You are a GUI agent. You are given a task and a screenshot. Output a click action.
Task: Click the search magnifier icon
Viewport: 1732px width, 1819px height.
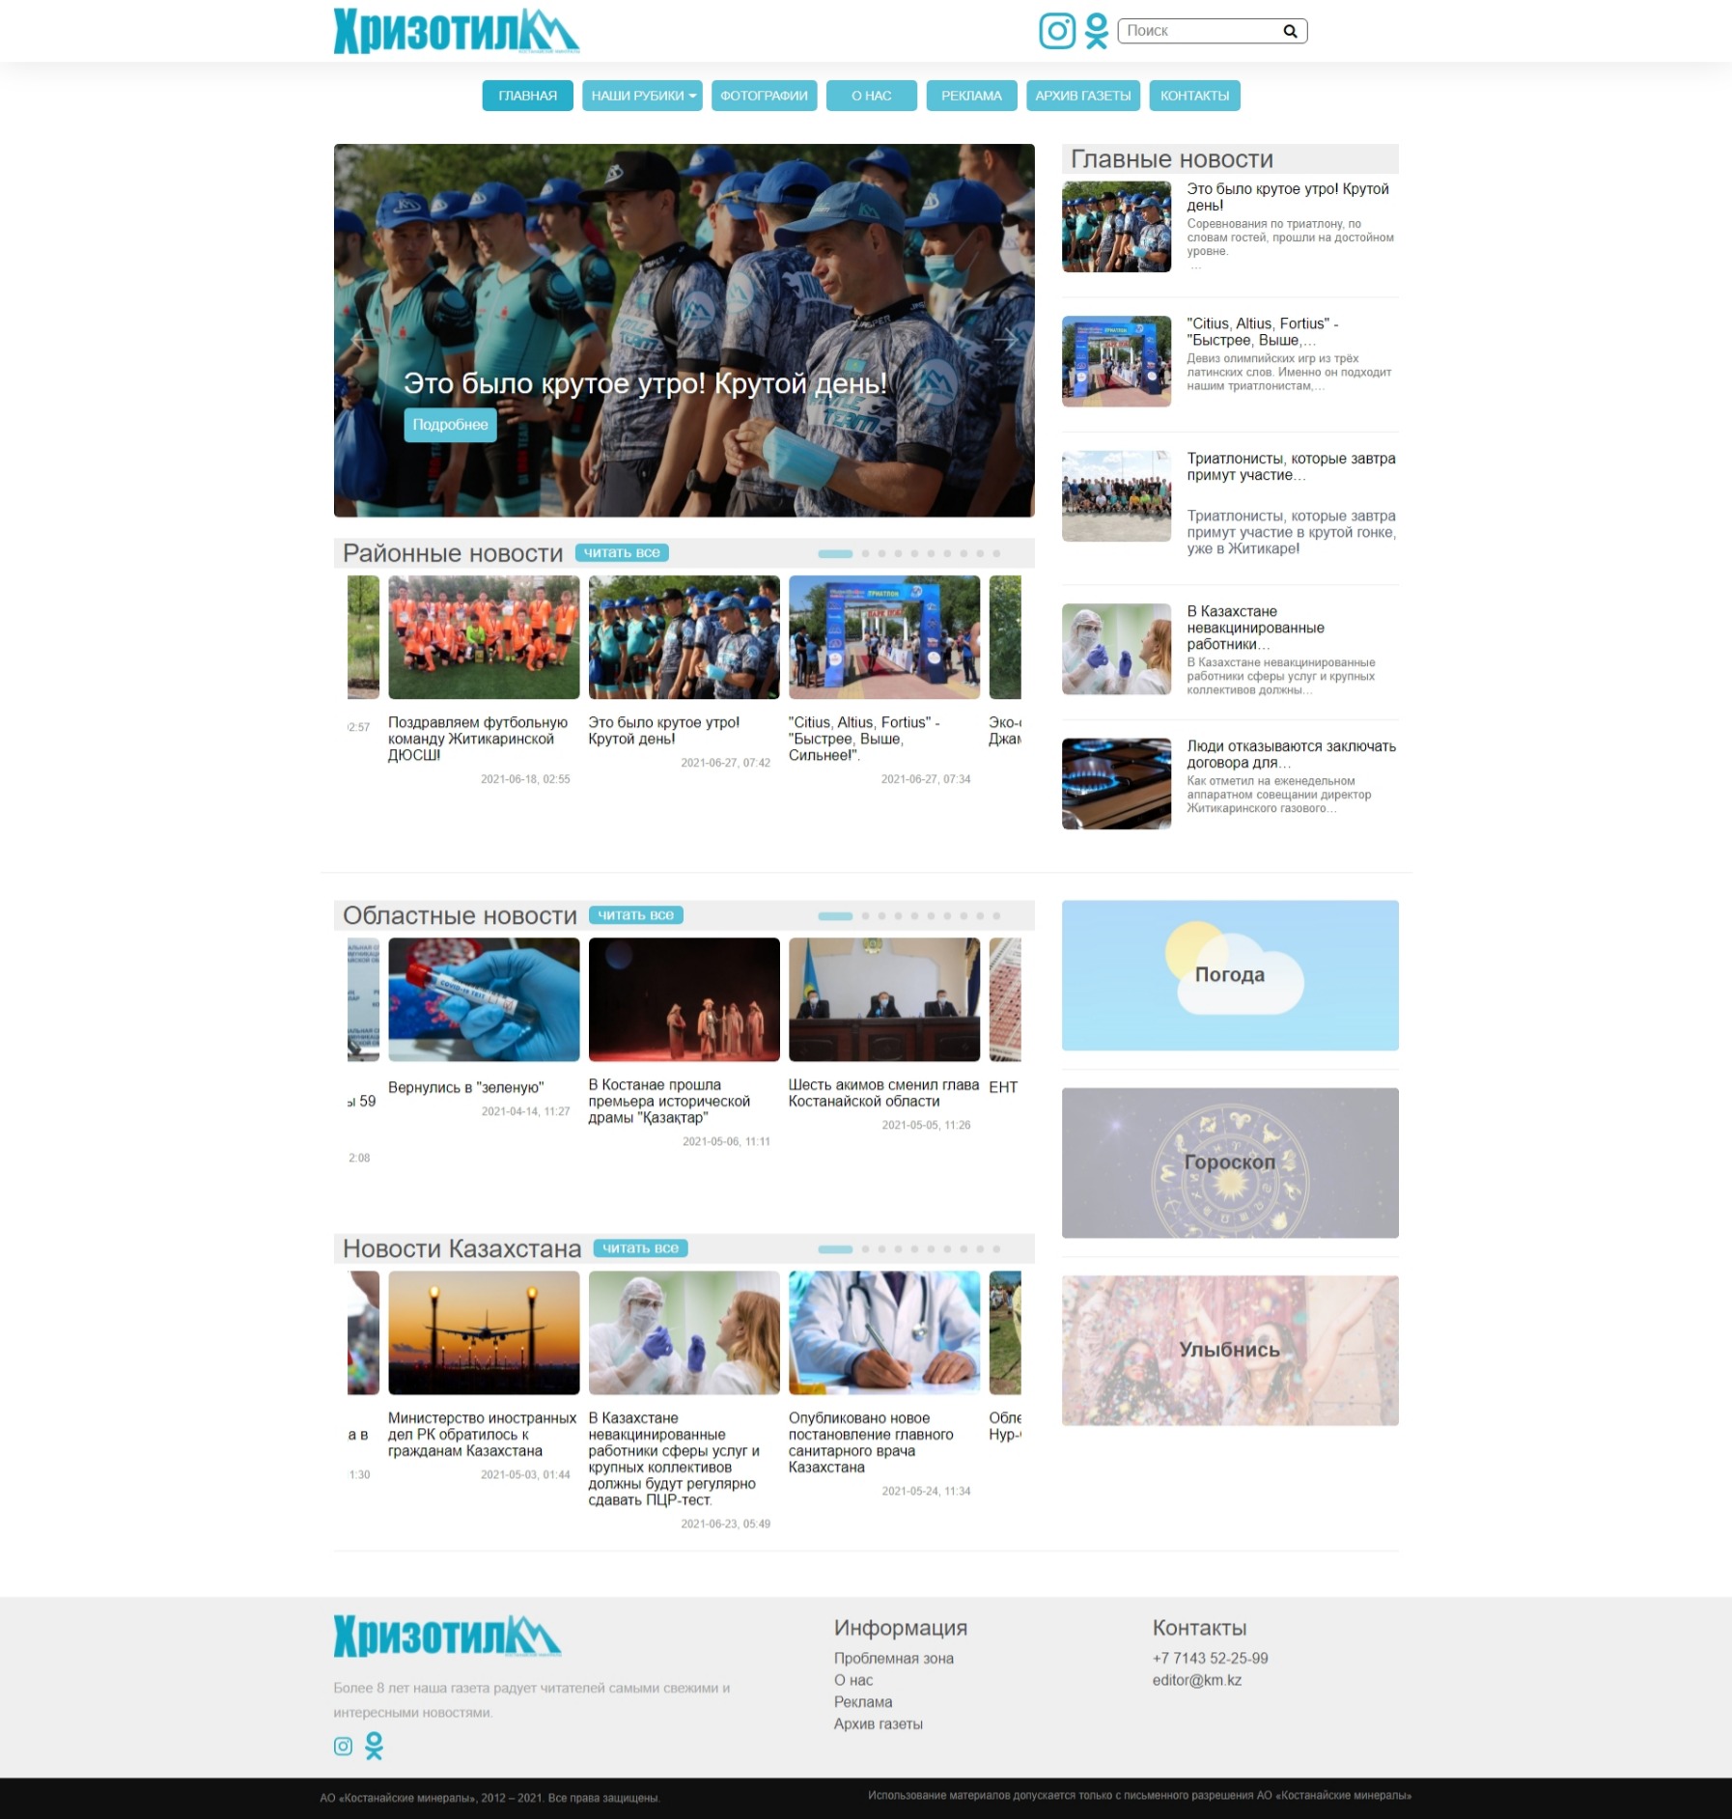(1289, 31)
